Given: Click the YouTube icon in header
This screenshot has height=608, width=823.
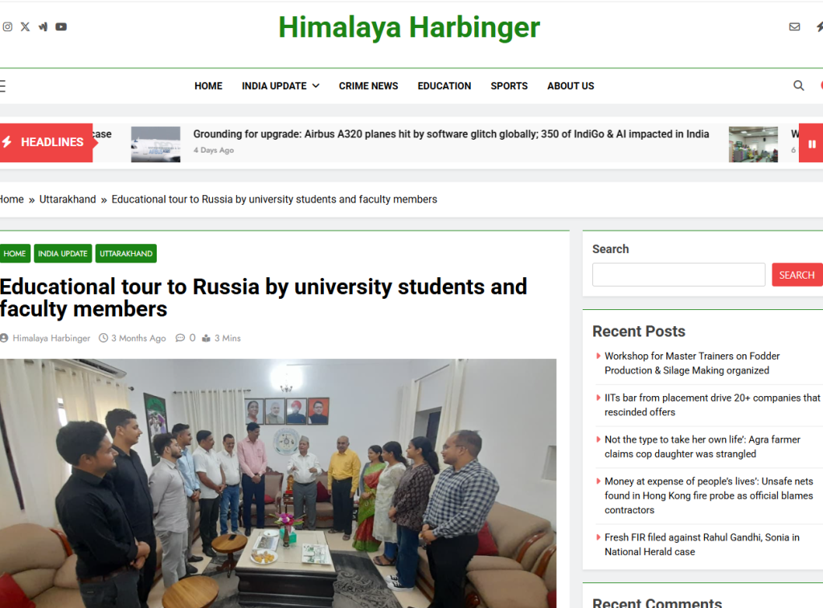Looking at the screenshot, I should click(61, 27).
